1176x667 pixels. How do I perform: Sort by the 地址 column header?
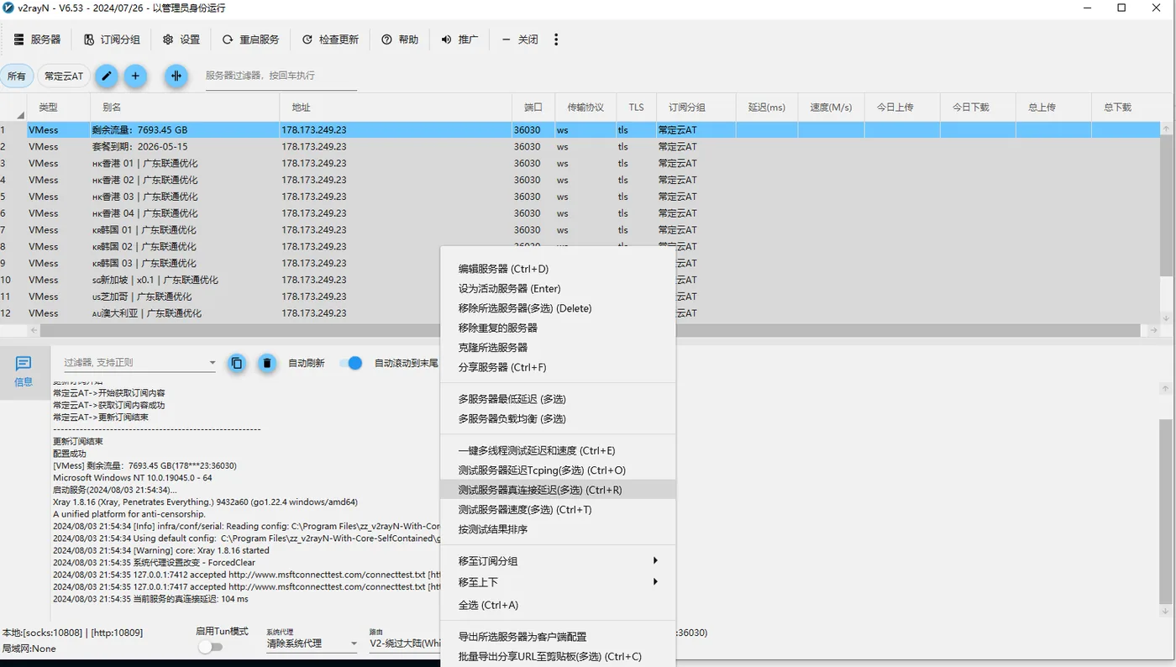396,108
